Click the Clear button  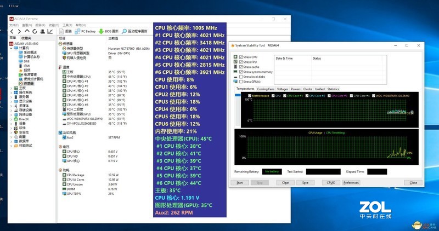tap(285, 183)
